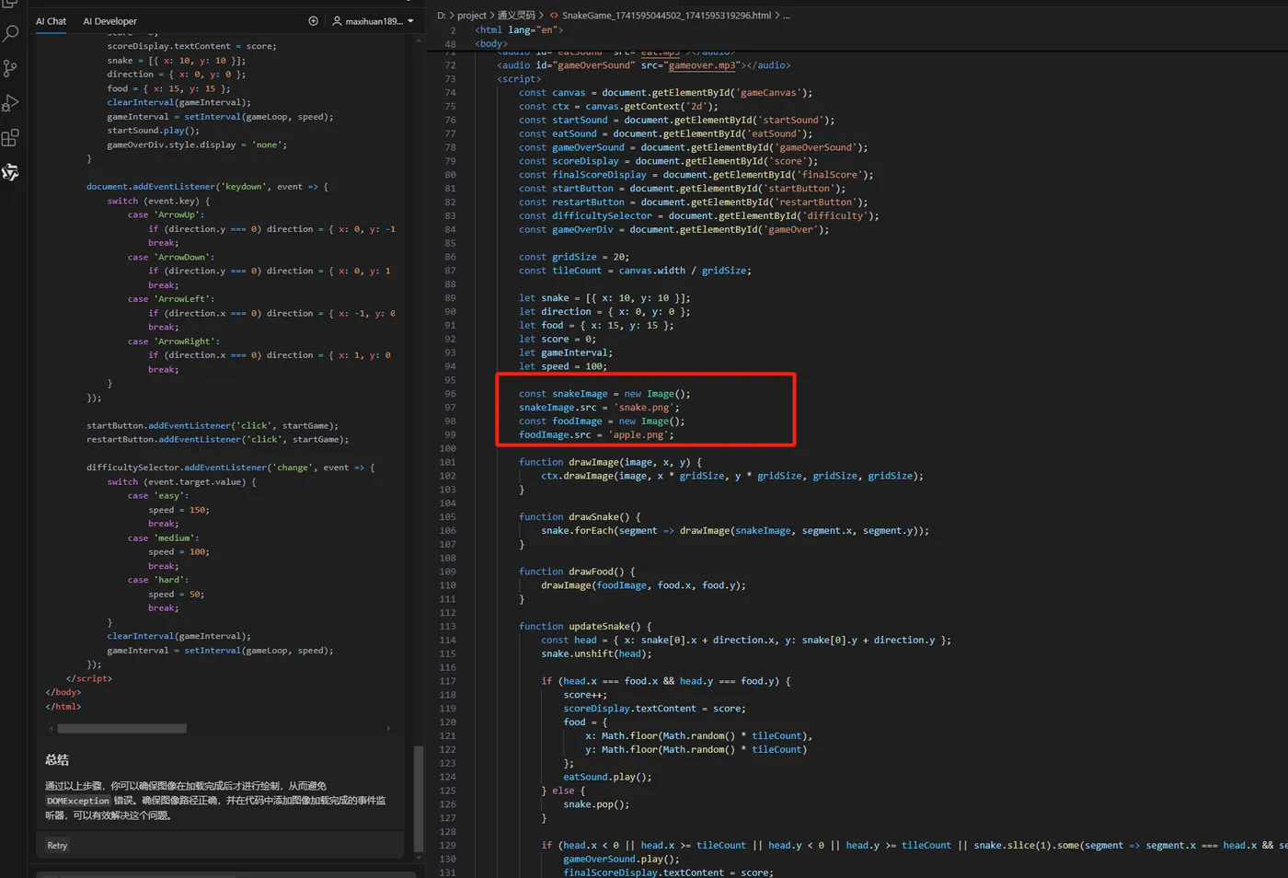The height and width of the screenshot is (878, 1288).
Task: Click the chat panel scroll-down arrow
Action: coord(419,858)
